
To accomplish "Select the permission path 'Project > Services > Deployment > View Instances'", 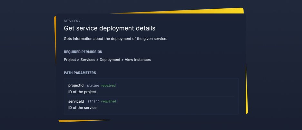I will click(x=107, y=60).
